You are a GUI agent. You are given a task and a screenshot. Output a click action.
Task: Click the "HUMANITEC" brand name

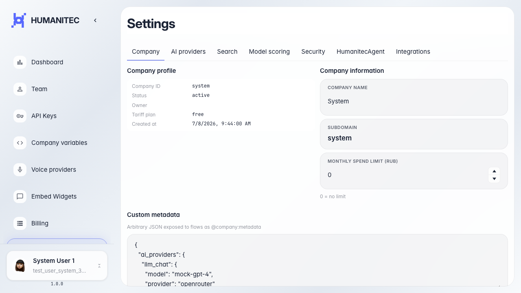55,20
